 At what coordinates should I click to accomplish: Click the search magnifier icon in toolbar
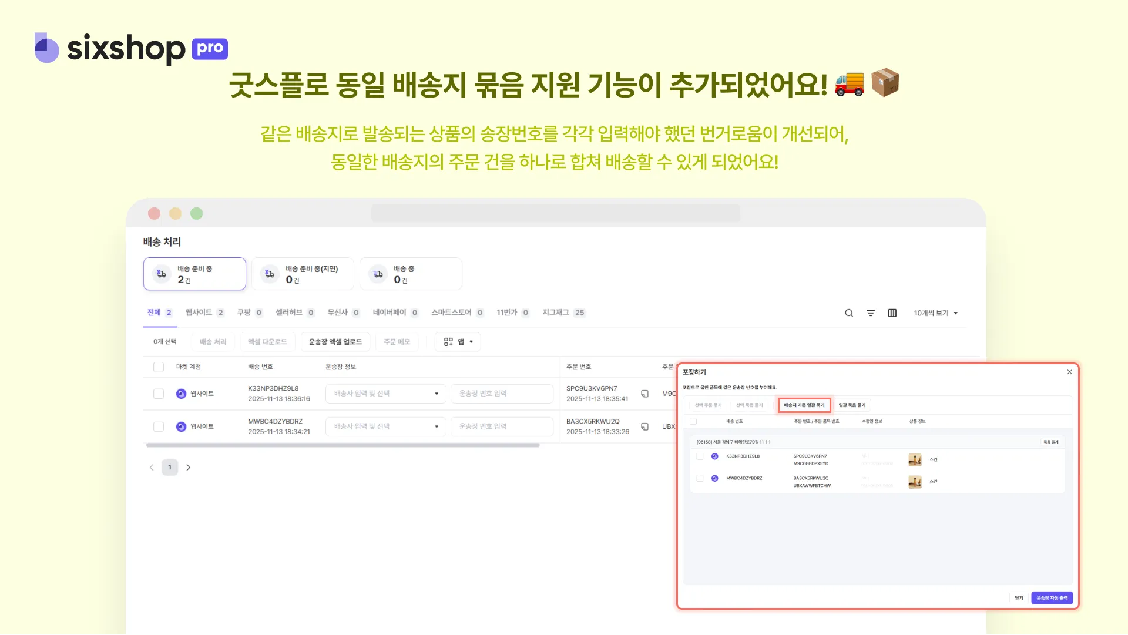[849, 313]
